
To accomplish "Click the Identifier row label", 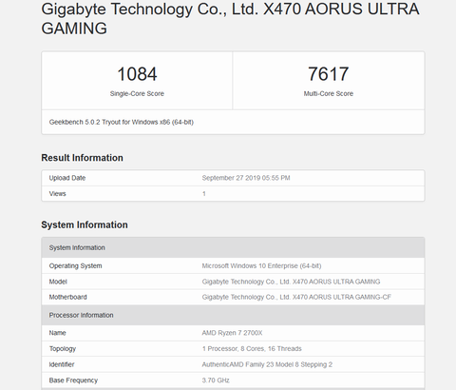I will click(x=62, y=364).
